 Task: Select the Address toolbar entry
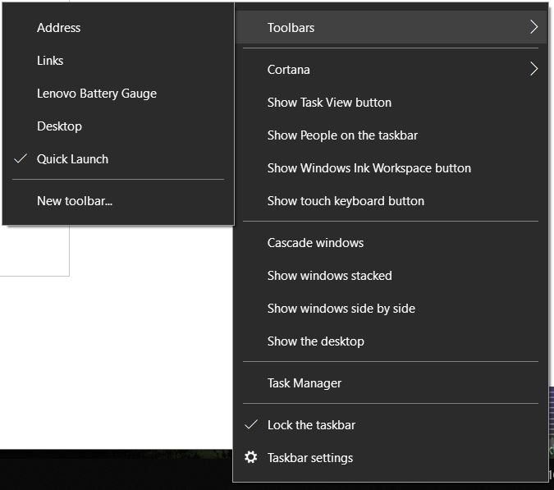pos(118,28)
